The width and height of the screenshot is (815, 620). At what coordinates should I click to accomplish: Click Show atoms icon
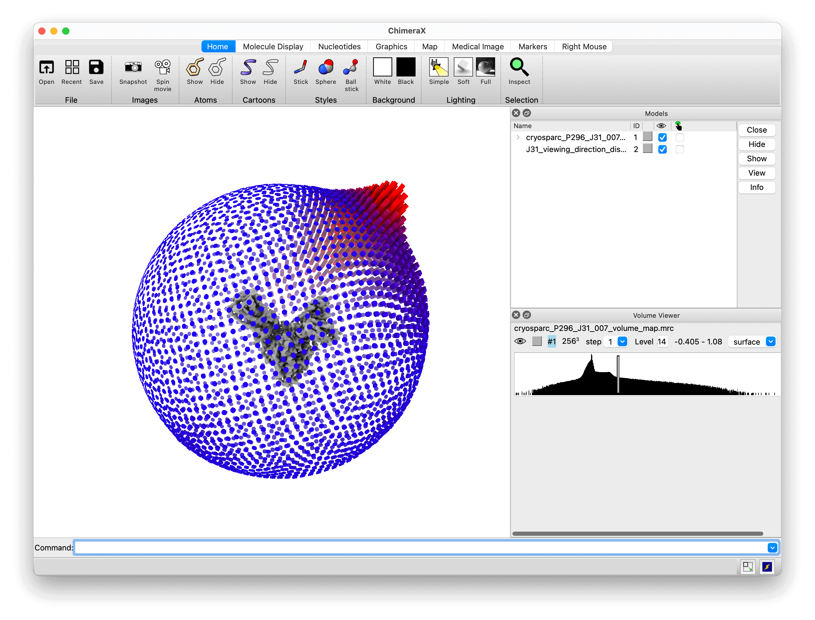[195, 67]
